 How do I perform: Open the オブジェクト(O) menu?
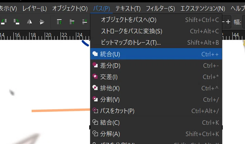coord(70,9)
